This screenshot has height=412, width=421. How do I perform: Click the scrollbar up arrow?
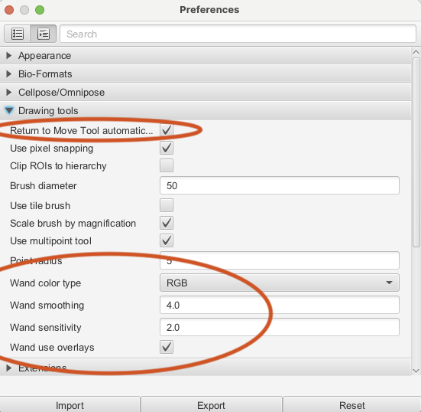click(416, 52)
